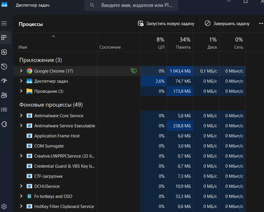Select the CTF-загрузчик process
Viewport: 264px width, 212px height.
(129, 176)
